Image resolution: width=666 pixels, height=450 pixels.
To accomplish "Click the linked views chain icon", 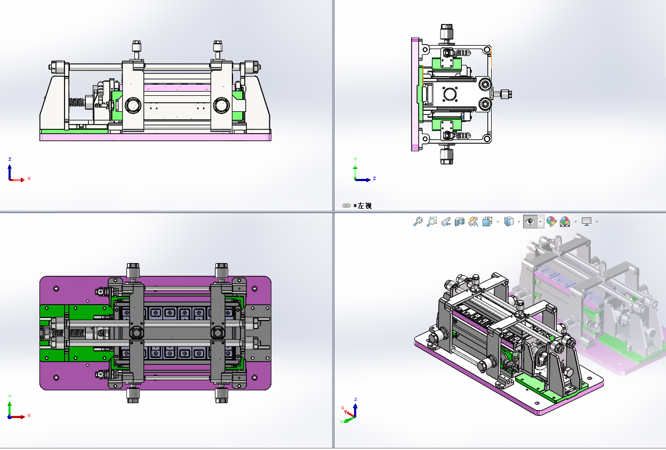I will pyautogui.click(x=346, y=206).
